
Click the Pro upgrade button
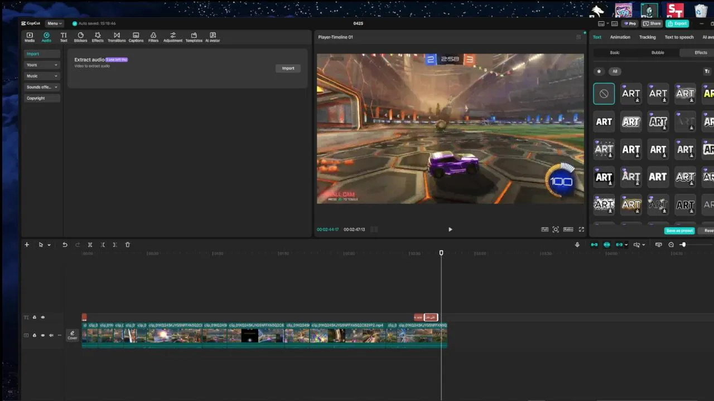click(630, 23)
